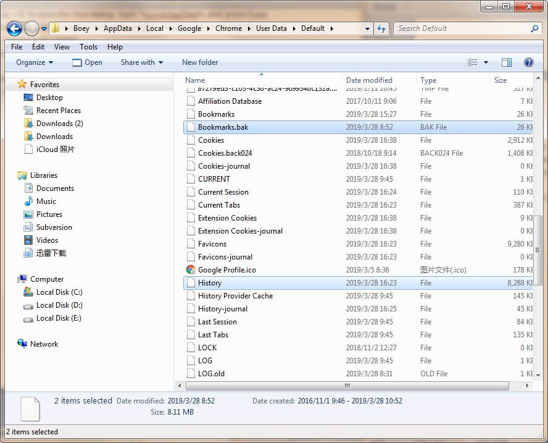Open the Edit menu
Image resolution: width=548 pixels, height=443 pixels.
38,47
